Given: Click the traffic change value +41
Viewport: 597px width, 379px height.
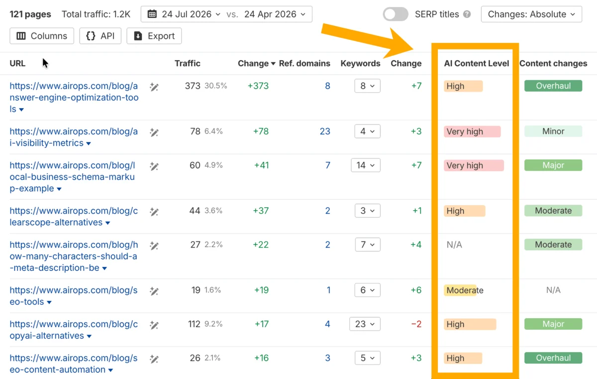Looking at the screenshot, I should pos(261,165).
